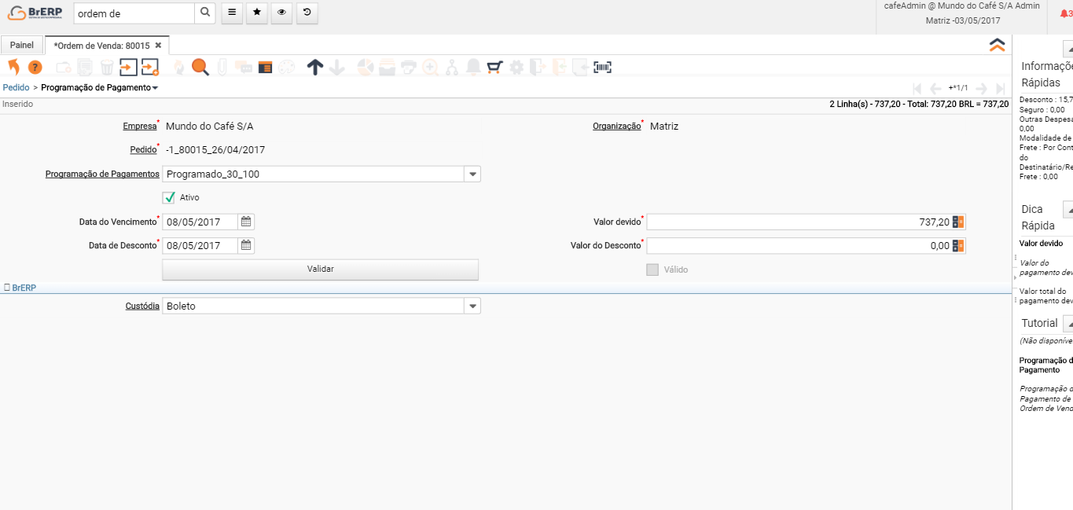Screen dimensions: 1073x510
Task: Open calculator for Valor devido
Action: tap(957, 222)
